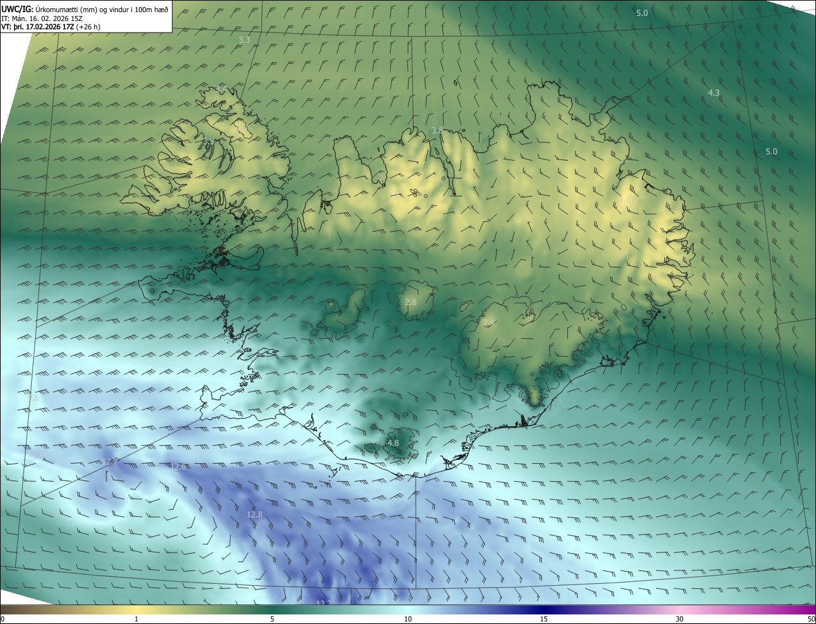The width and height of the screenshot is (816, 624).
Task: Click the 5.0 label east of northeast Iceland
Action: click(771, 151)
